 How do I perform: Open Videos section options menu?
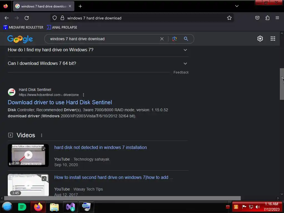tap(42, 135)
